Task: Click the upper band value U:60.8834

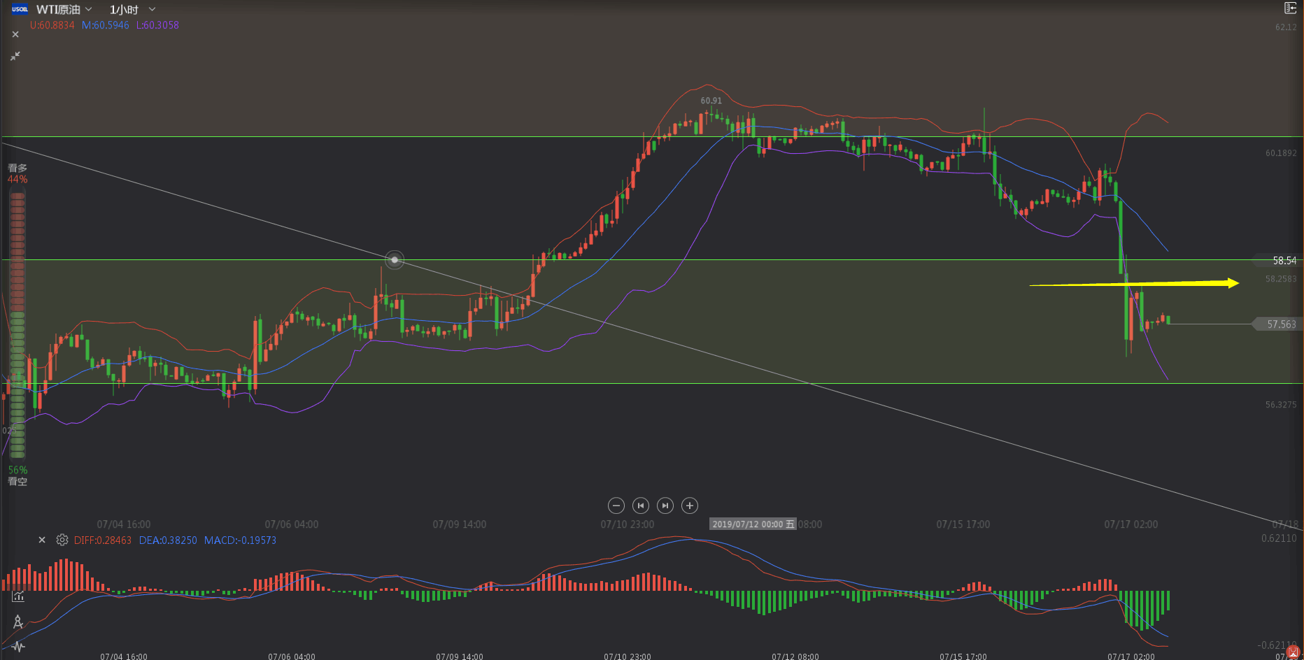Action: (x=52, y=25)
